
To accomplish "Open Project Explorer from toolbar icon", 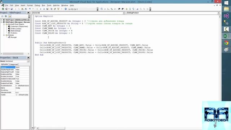I will click(x=51, y=9).
